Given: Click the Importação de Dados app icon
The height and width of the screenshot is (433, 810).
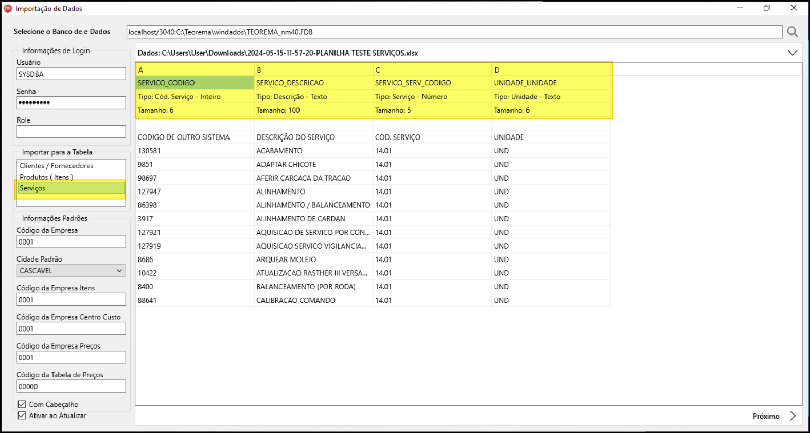Looking at the screenshot, I should coord(8,8).
